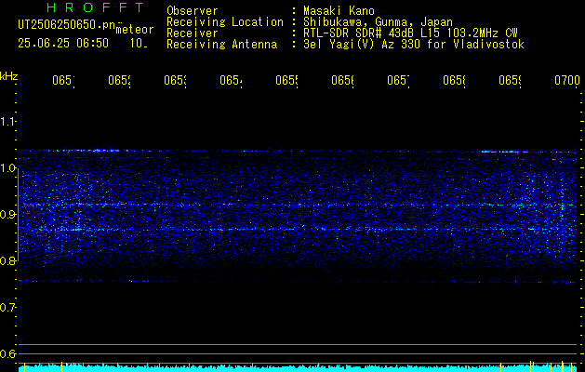Viewport: 585px width, 372px height.
Task: Click the 1.0 frequency axis label
Action: (8, 168)
